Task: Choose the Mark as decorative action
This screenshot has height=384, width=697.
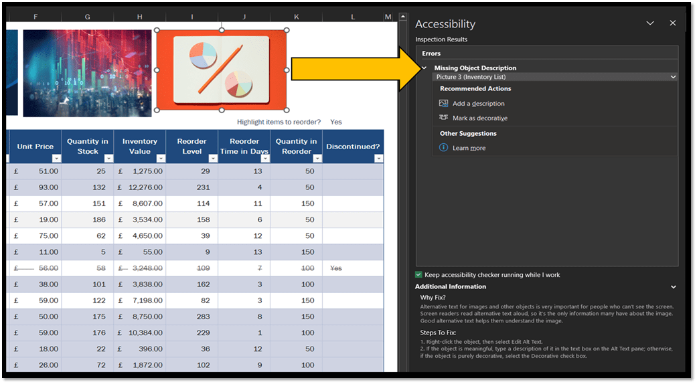Action: pyautogui.click(x=479, y=118)
